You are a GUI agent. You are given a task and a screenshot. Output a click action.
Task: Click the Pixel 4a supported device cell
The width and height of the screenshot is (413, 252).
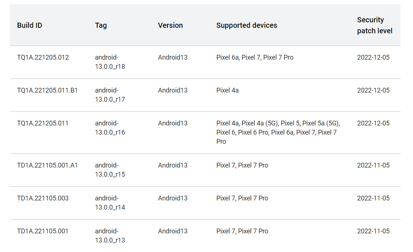click(x=228, y=90)
